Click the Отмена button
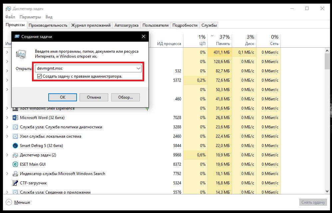 point(94,97)
